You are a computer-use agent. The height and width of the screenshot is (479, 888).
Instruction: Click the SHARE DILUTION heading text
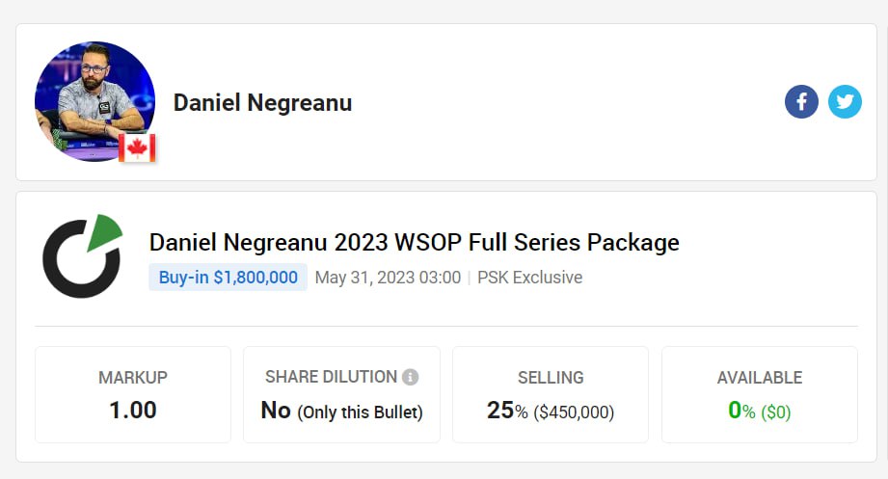pos(331,377)
